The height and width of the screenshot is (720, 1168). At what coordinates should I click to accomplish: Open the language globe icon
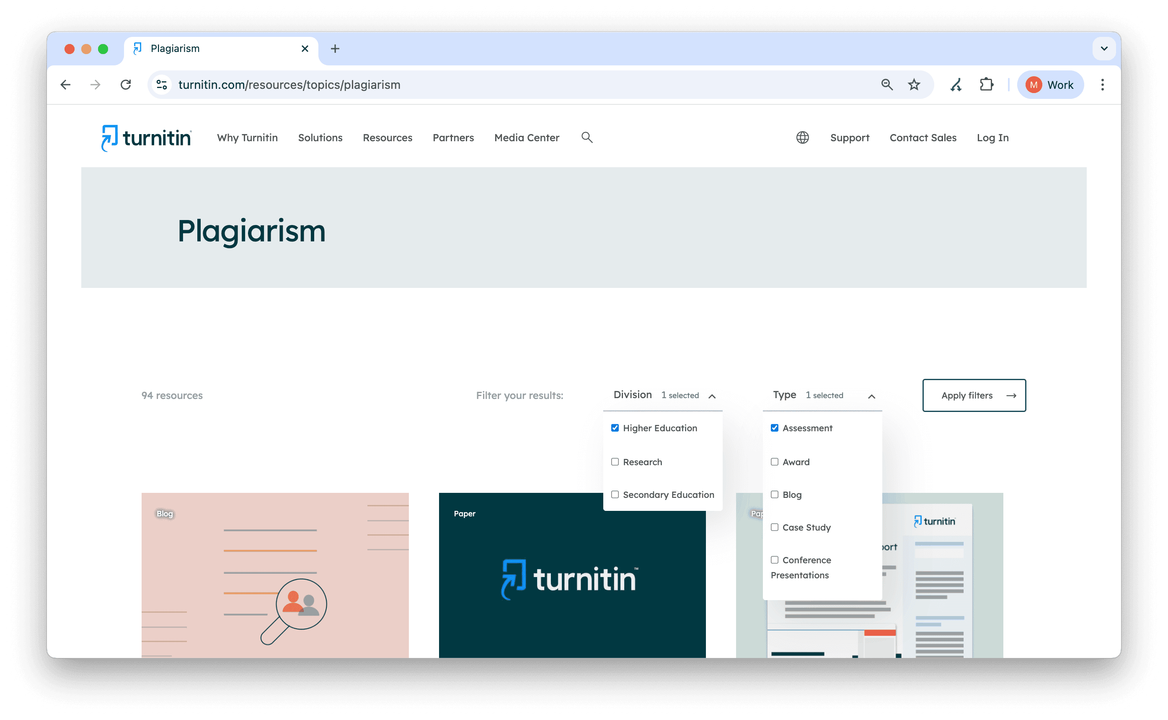pos(802,137)
